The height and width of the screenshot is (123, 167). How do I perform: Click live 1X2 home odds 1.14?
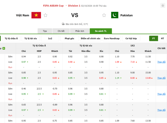coord(117,78)
